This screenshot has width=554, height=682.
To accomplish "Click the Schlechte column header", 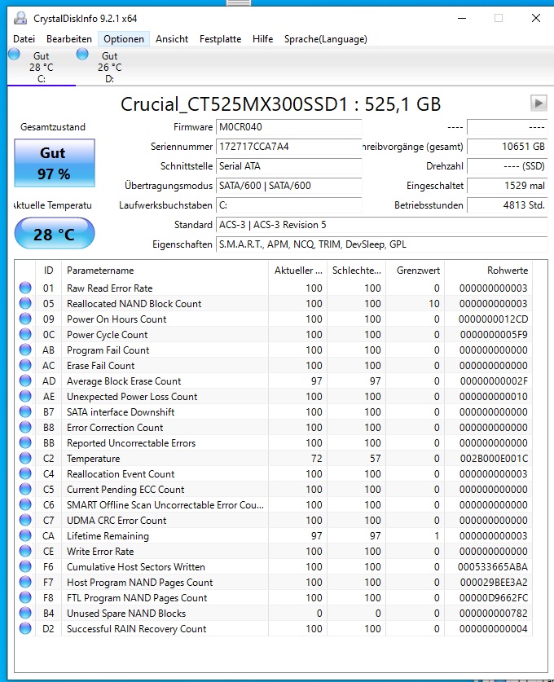I will coord(357,270).
